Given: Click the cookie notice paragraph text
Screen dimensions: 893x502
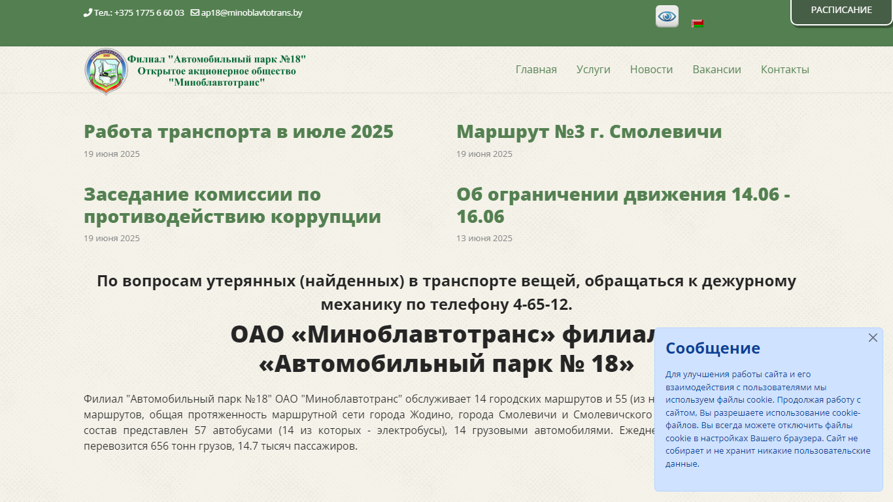Looking at the screenshot, I should (768, 419).
